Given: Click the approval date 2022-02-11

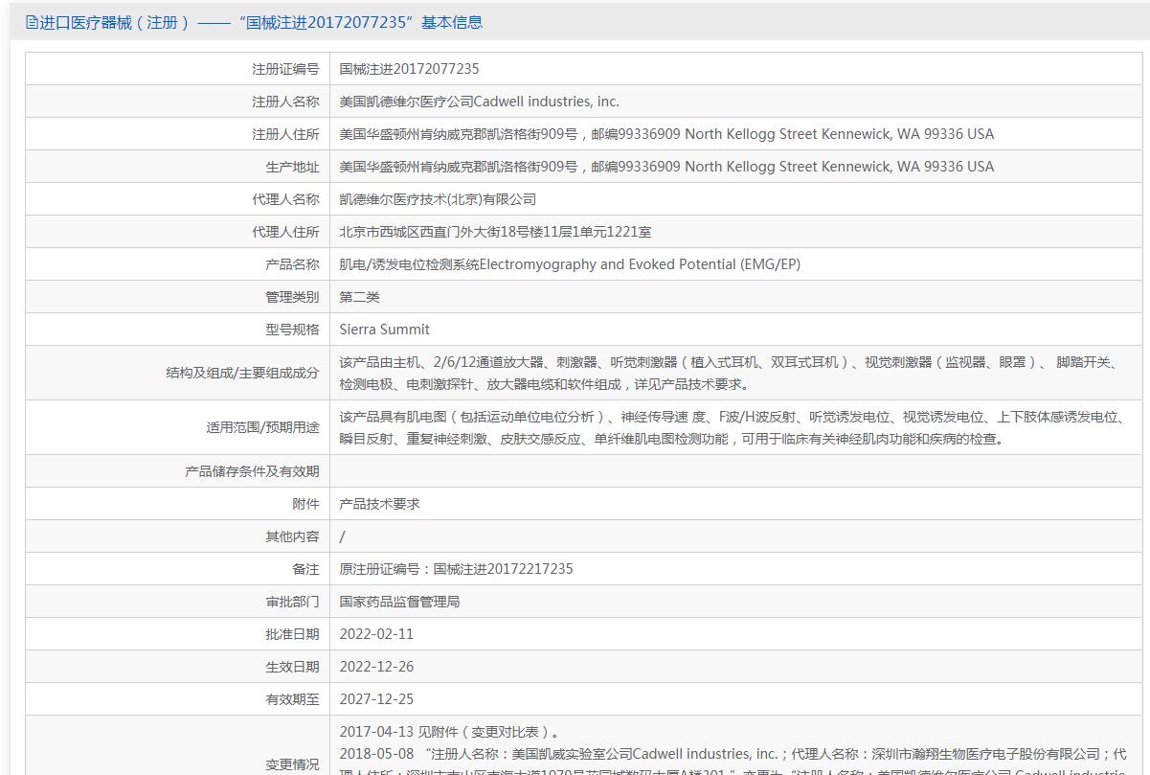Looking at the screenshot, I should pos(376,634).
